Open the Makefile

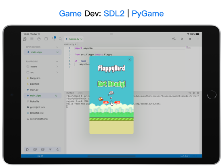pos(42,101)
